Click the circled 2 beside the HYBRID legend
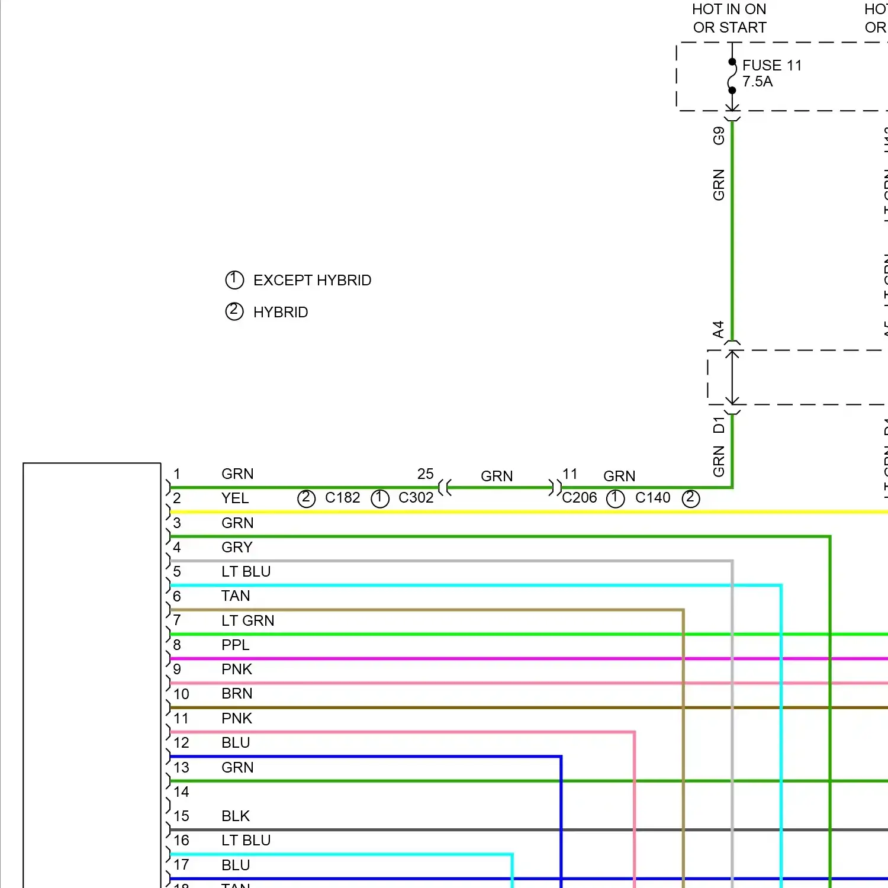Image resolution: width=888 pixels, height=888 pixels. (234, 311)
